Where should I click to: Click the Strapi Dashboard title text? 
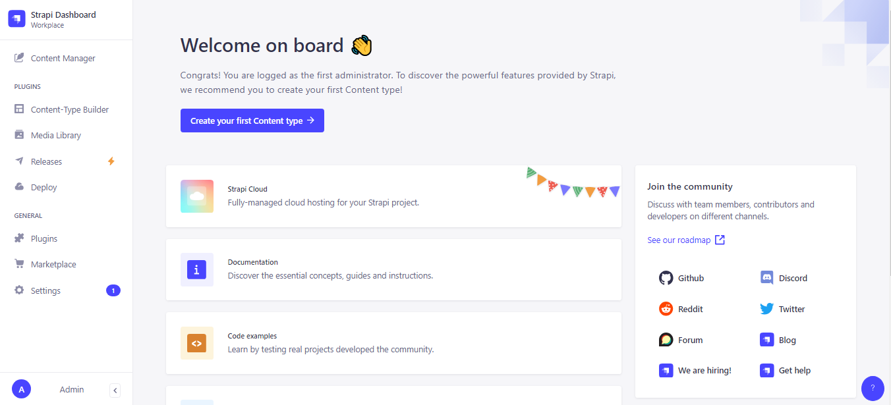pos(63,14)
